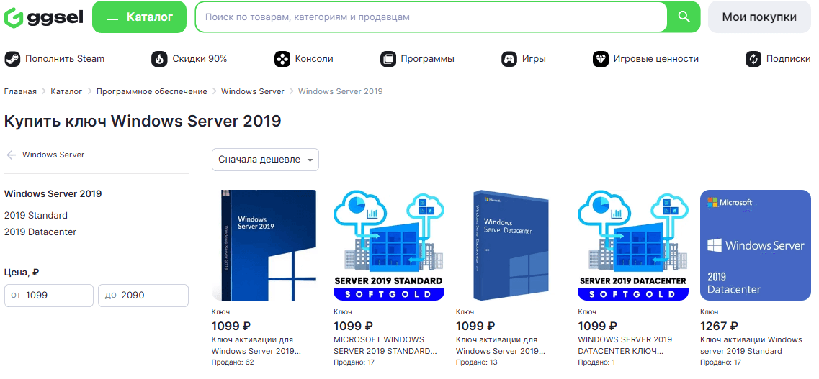The image size is (819, 379).
Task: Edit the minimum price field 1099
Action: click(49, 295)
